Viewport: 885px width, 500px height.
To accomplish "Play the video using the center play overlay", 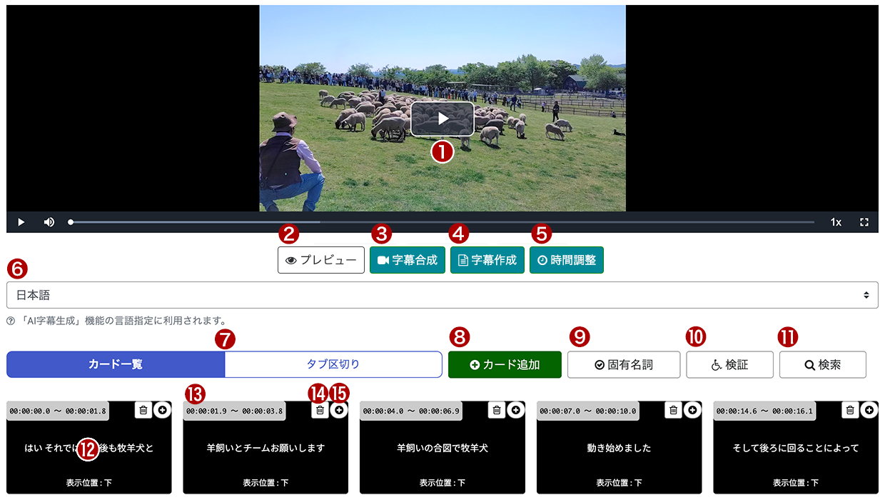I will (442, 119).
